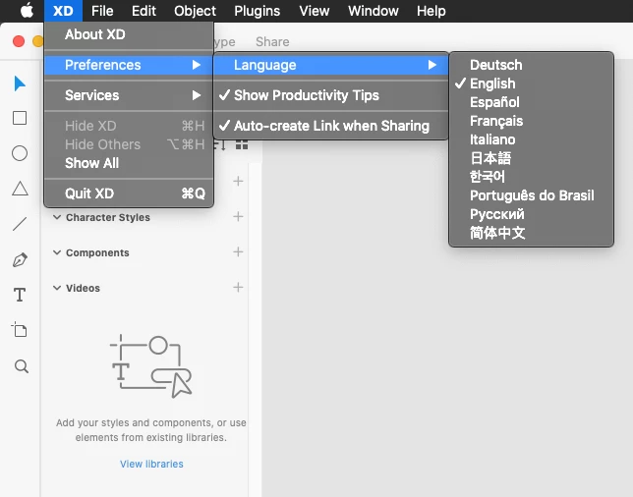Viewport: 633px width, 497px height.
Task: Switch to grid view icon
Action: (242, 144)
